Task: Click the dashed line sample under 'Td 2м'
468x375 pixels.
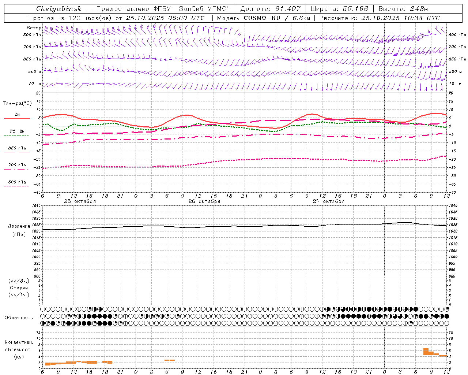Action: point(16,135)
